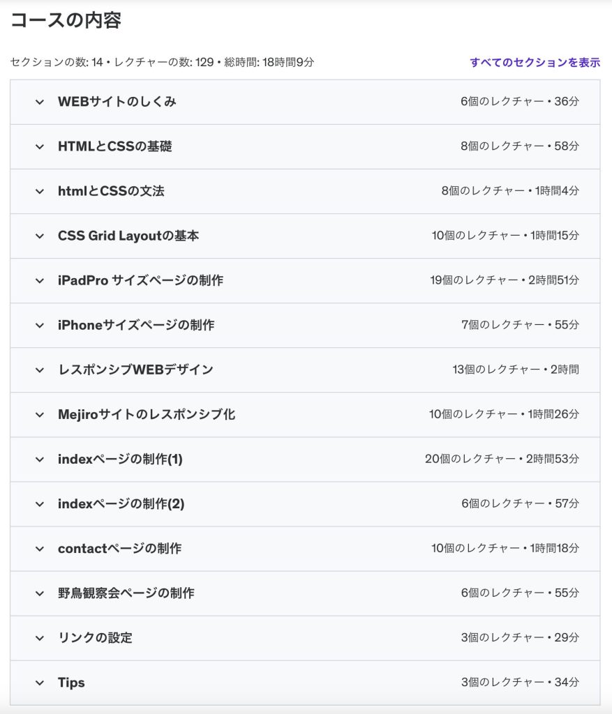Expand the Tips section chevron

(x=40, y=683)
